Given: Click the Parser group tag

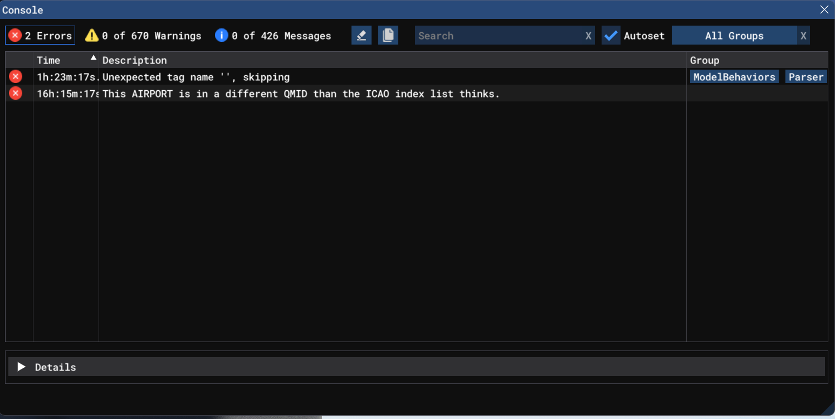Looking at the screenshot, I should click(x=806, y=77).
